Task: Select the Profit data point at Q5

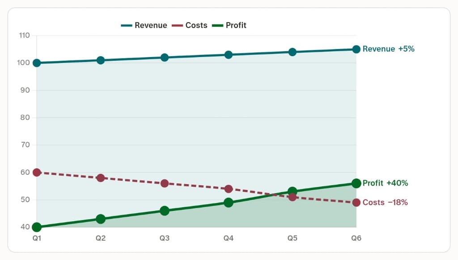Action: click(x=293, y=192)
